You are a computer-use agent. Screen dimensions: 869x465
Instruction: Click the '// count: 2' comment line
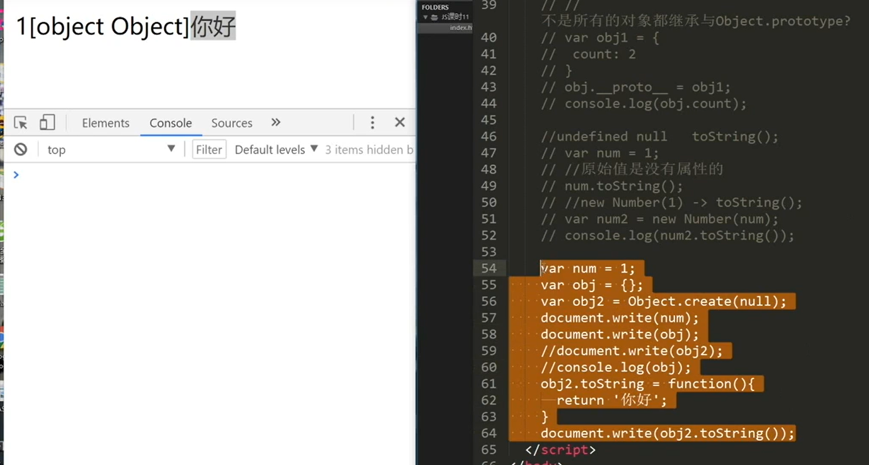point(588,54)
